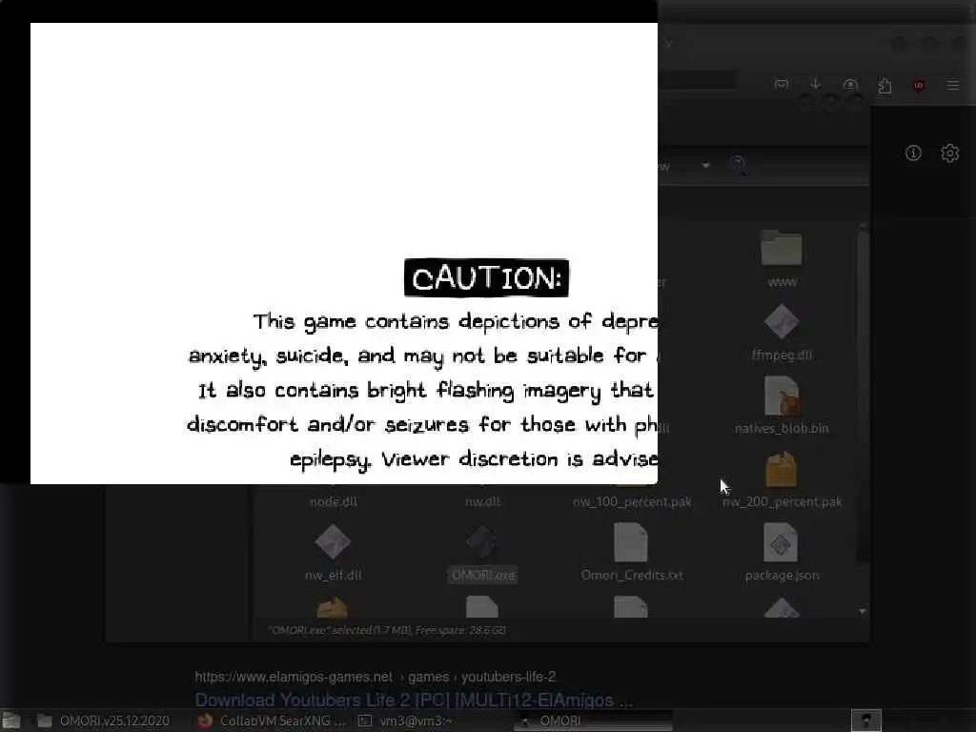Select the package.json file icon
This screenshot has width=976, height=732.
tap(781, 542)
